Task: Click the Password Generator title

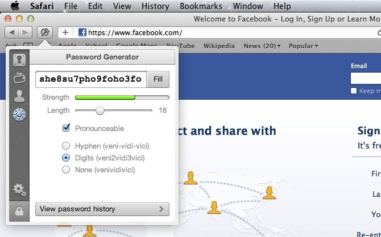Action: click(x=102, y=57)
